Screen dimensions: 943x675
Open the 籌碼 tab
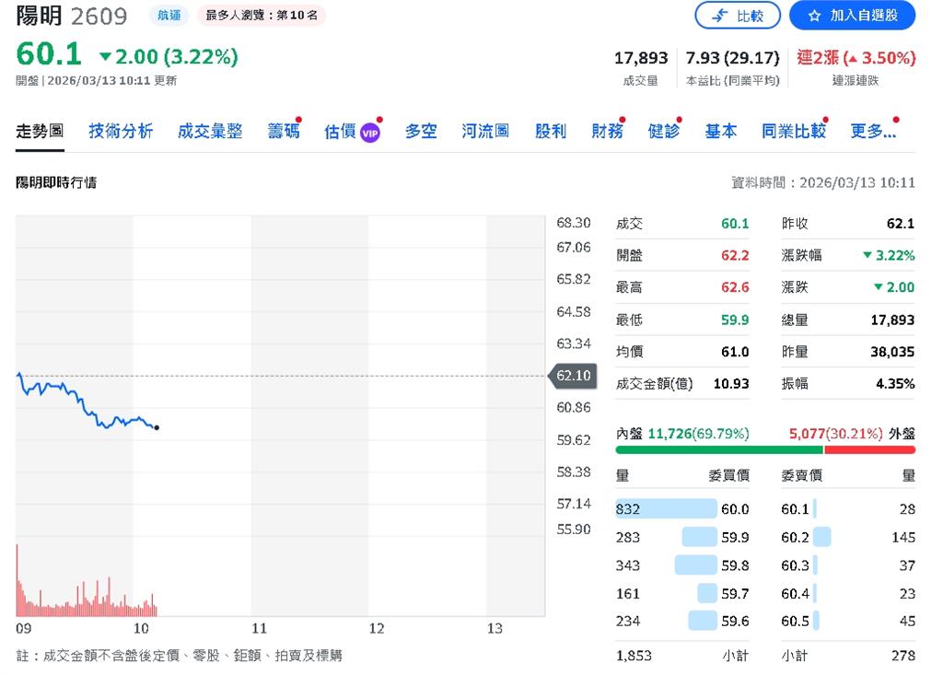284,131
